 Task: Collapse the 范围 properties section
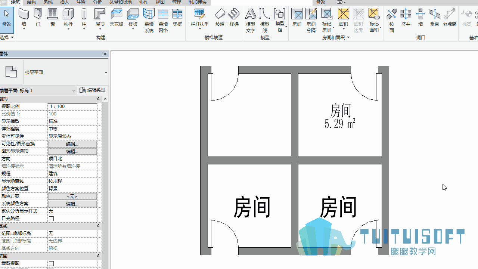tap(99, 256)
